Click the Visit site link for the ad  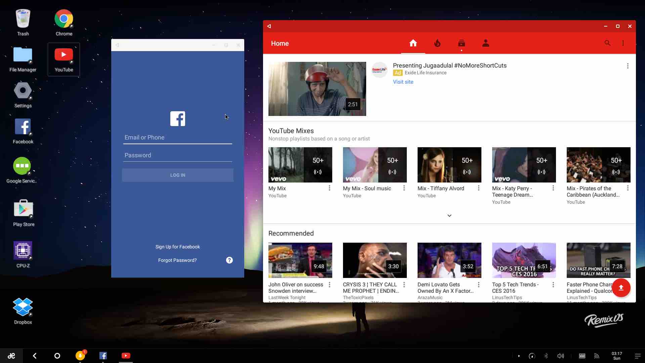click(403, 82)
